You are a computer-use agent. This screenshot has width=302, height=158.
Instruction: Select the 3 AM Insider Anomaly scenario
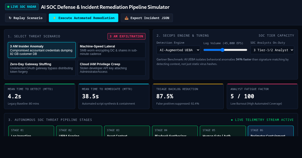coord(42,50)
